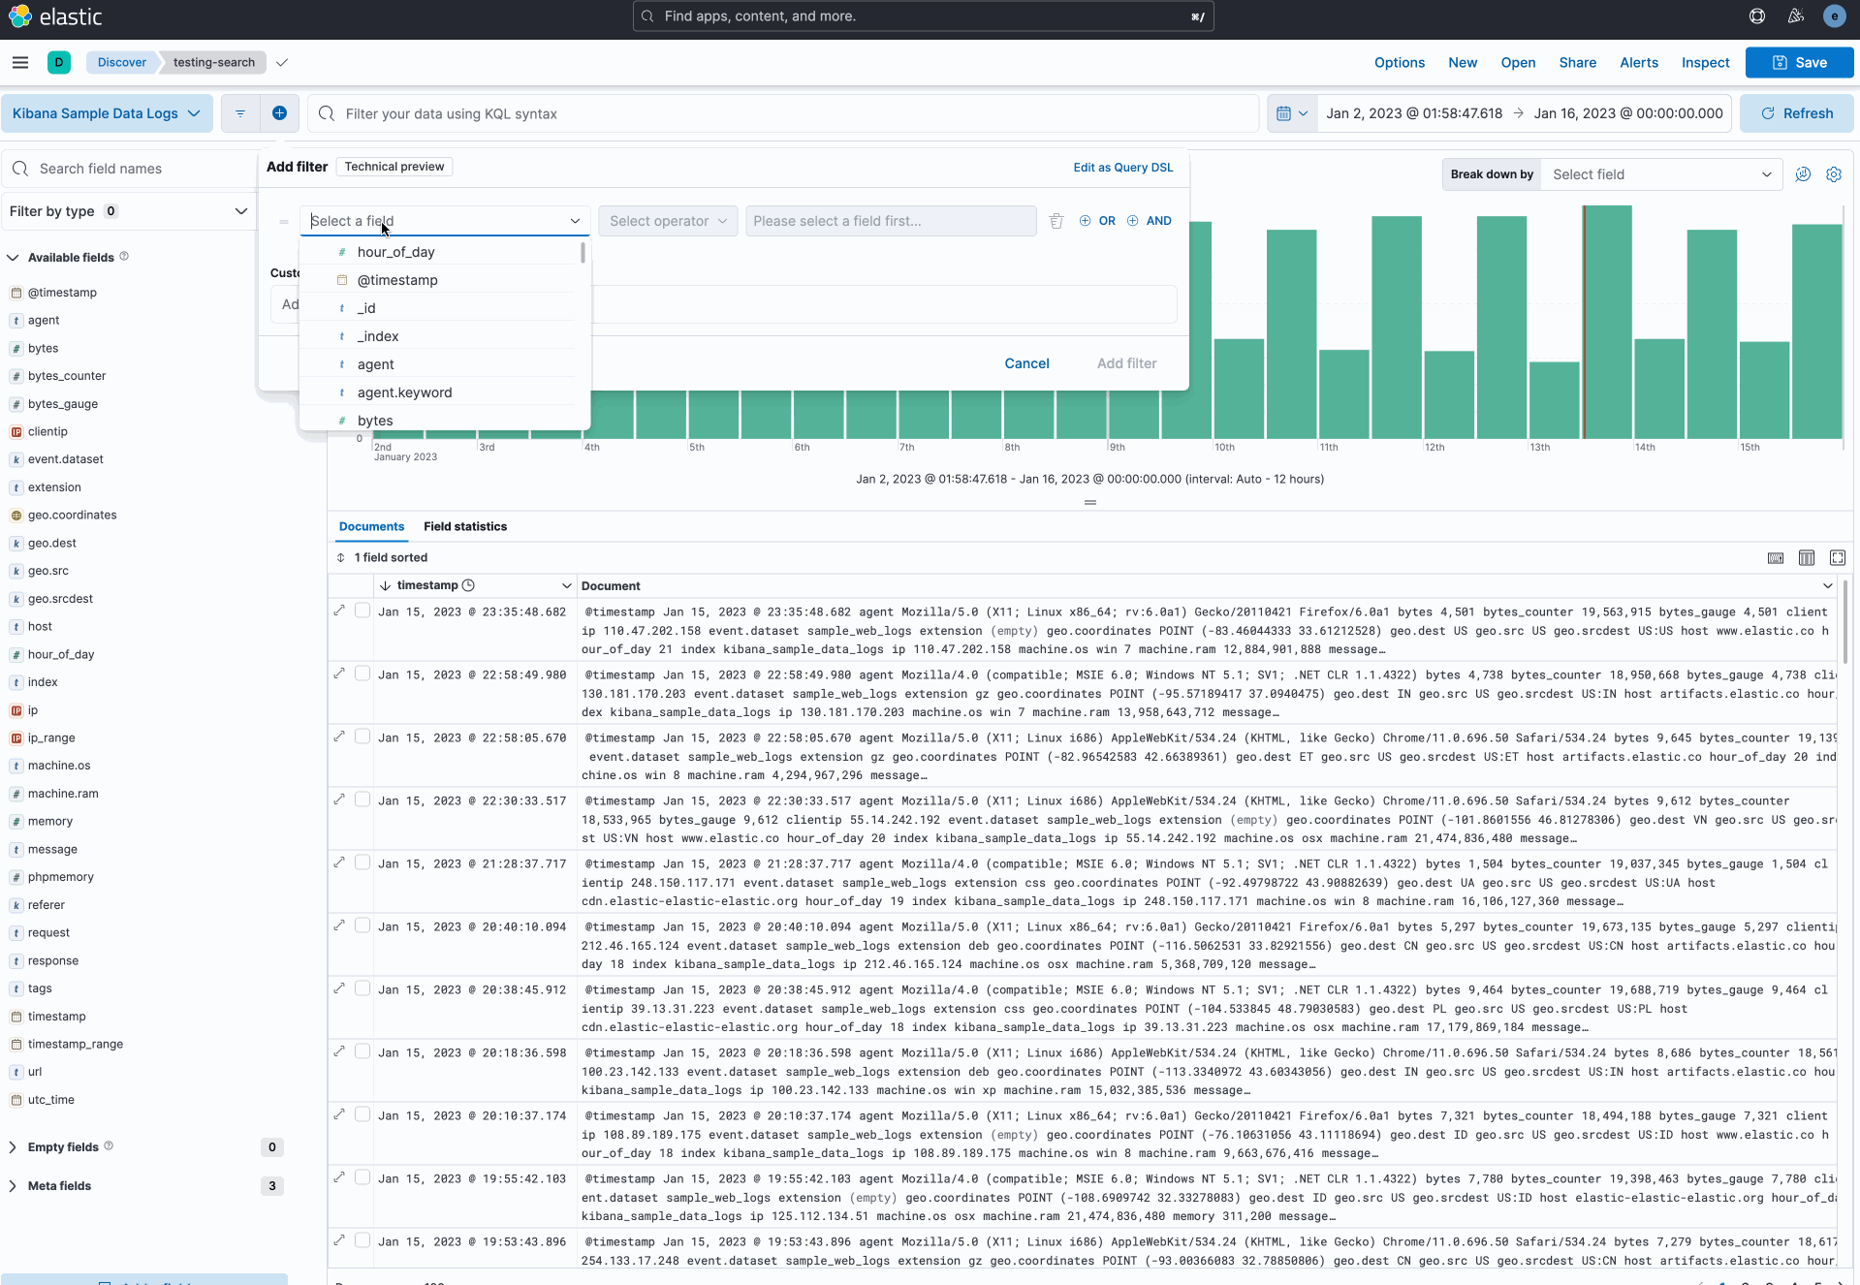This screenshot has width=1860, height=1285.
Task: Open the Select a field combo box
Action: click(x=445, y=221)
